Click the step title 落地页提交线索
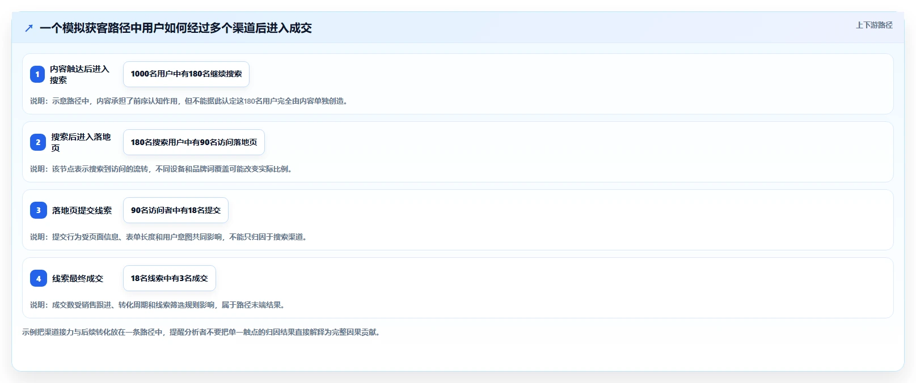The width and height of the screenshot is (916, 383). coord(82,210)
